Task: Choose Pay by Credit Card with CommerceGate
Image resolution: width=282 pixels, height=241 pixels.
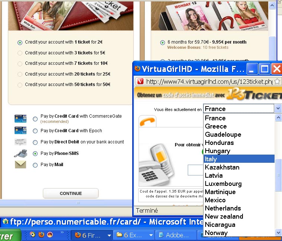Action: (x=35, y=119)
